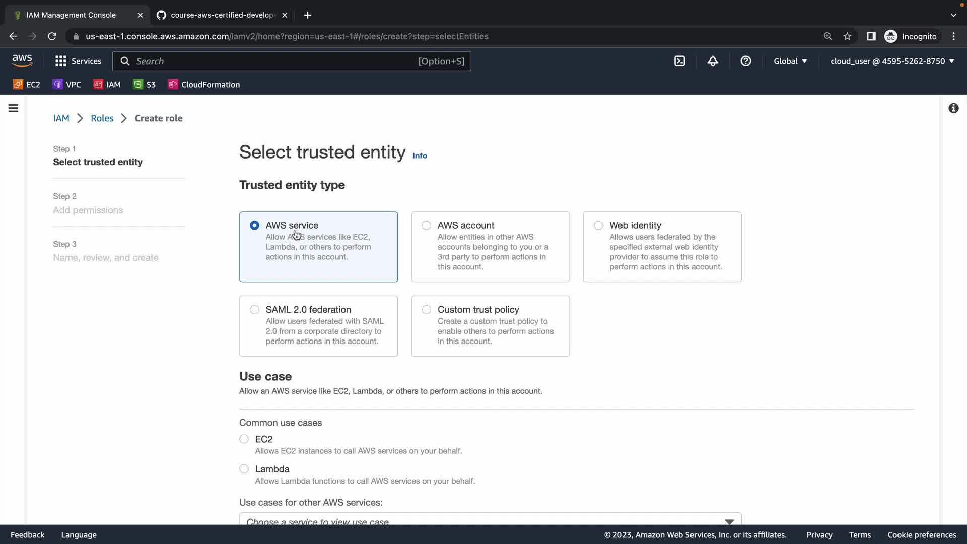Open the Choose a service use case dropdown
Screen dimensions: 967x544
[x=490, y=520]
